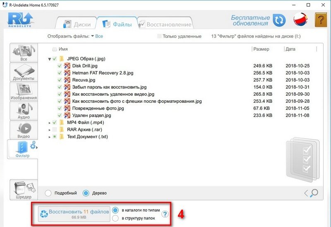331x227 pixels.
Task: Select the Дерево view radio button
Action: click(x=86, y=193)
